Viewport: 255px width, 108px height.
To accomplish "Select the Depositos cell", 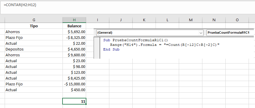I will point(34,49).
